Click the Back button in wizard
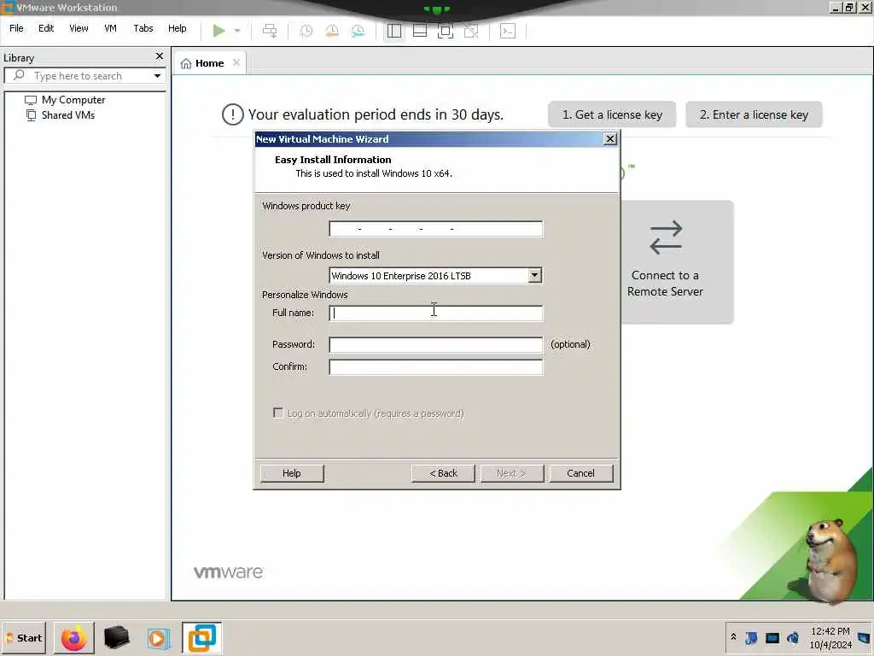Screen dimensions: 874x656 coord(443,473)
